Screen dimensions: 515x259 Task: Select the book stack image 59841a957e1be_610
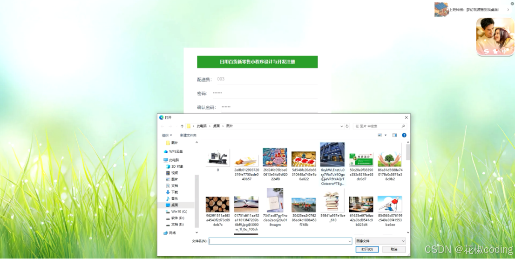[x=332, y=206]
